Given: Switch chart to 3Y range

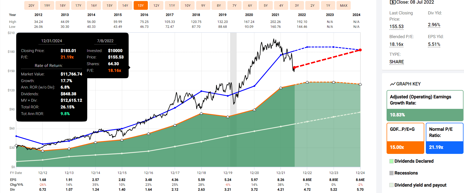Looking at the screenshot, I should pyautogui.click(x=297, y=5).
